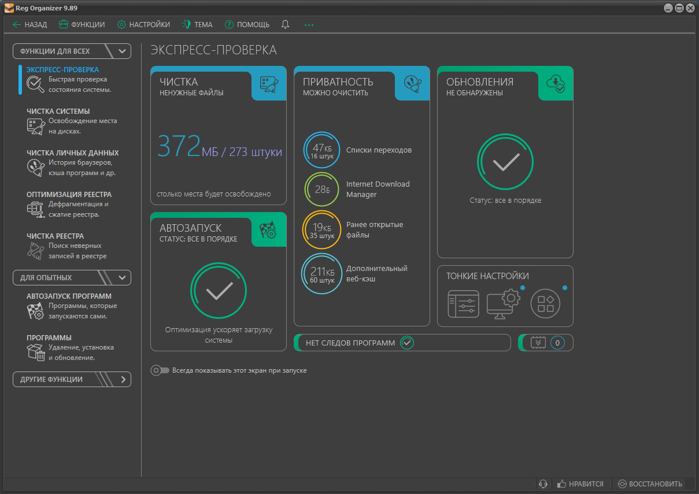Open the Функции menu
The height and width of the screenshot is (494, 699).
[x=82, y=25]
